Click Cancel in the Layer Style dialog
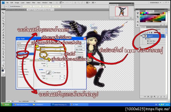Viewport: 171px width, 112px height. click(80, 46)
